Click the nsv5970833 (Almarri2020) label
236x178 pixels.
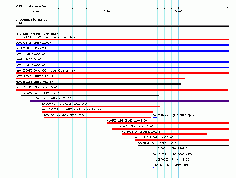point(172,159)
